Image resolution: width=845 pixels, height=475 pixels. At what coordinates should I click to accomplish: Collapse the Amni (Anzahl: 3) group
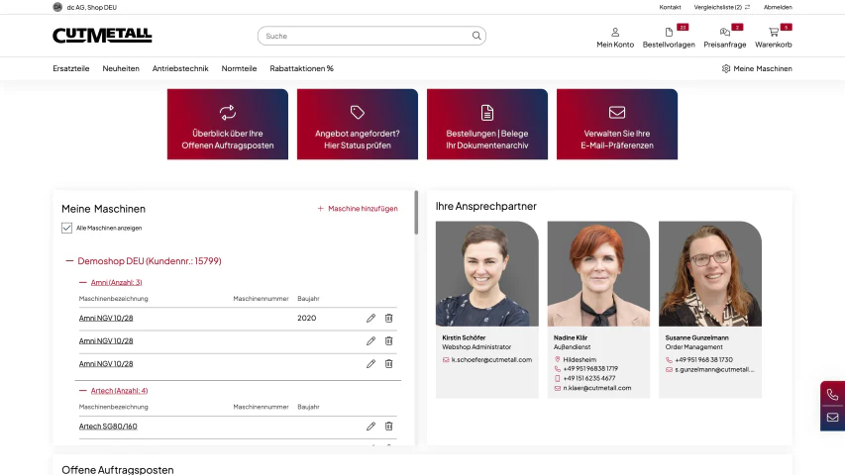82,282
